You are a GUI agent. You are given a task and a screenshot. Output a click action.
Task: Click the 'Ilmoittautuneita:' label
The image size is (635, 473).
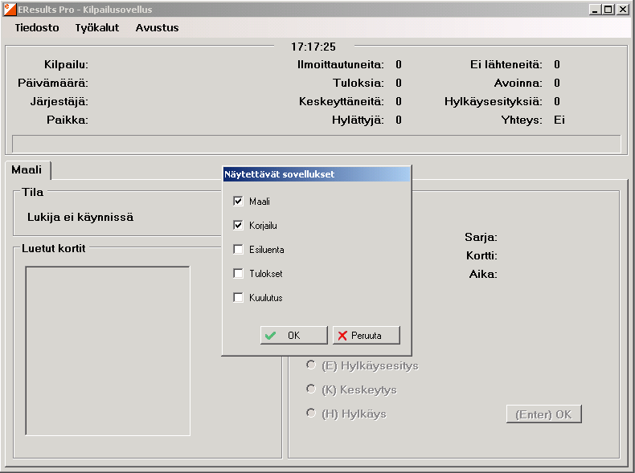click(341, 65)
